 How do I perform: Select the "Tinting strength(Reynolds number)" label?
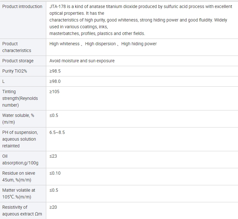pyautogui.click(x=20, y=98)
